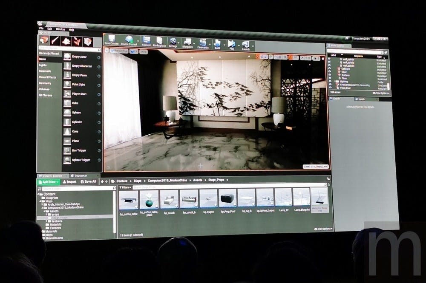Open the Filters dropdown in Content Browser
The image size is (426, 283).
click(125, 187)
